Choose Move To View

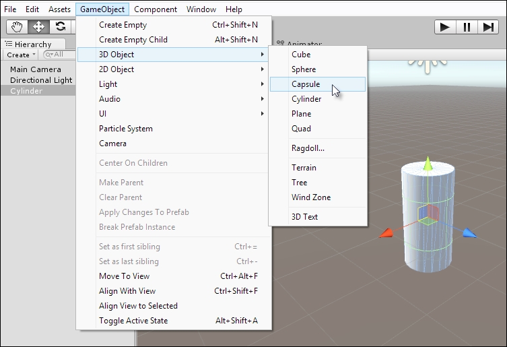pyautogui.click(x=173, y=276)
